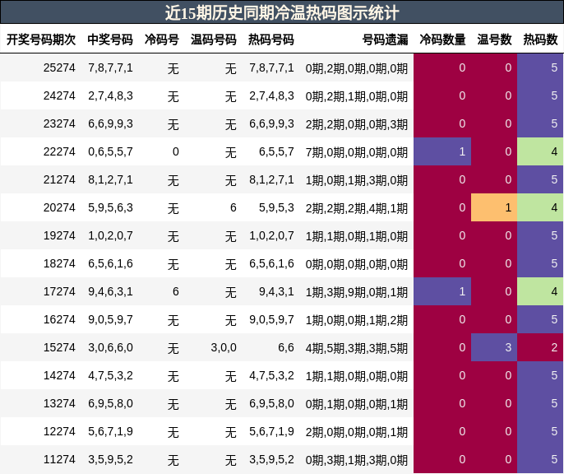Click hot count 5 in row 11274
564x474 pixels.
540,460
